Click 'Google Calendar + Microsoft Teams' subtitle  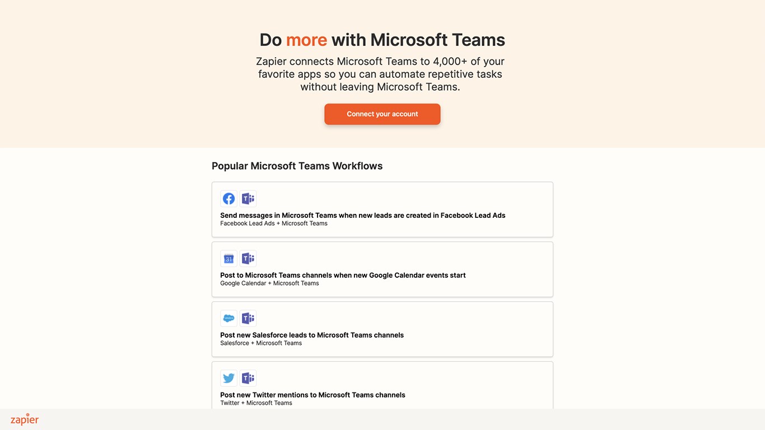(269, 283)
